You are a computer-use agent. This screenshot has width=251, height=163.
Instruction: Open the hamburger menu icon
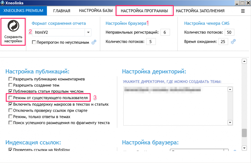[243, 11]
